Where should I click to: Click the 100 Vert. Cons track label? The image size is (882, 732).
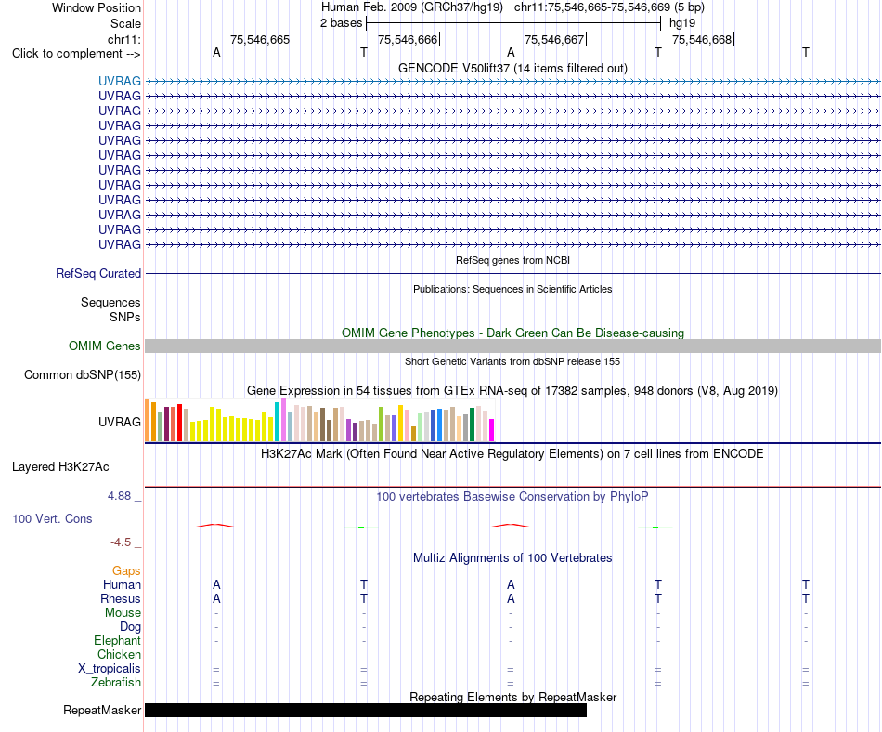[52, 518]
